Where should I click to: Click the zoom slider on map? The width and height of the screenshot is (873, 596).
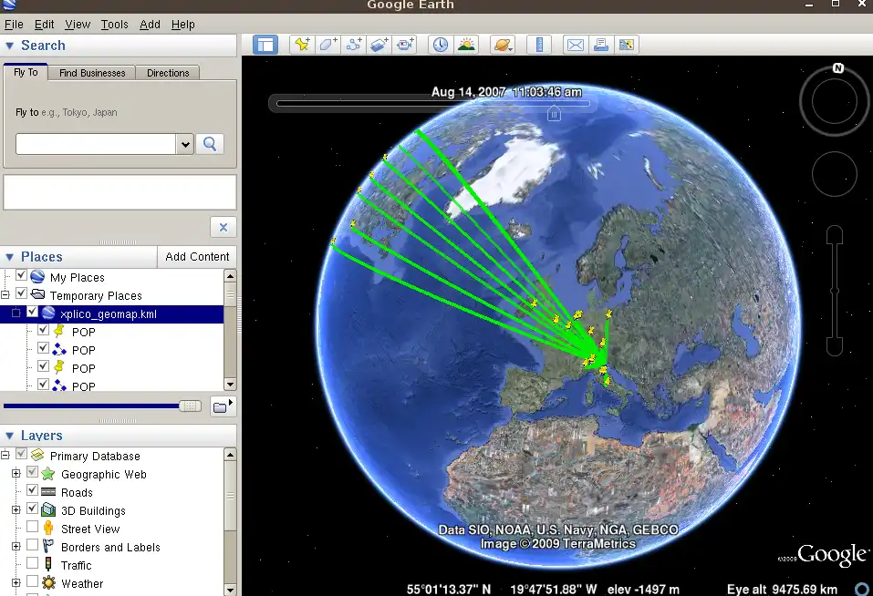834,291
